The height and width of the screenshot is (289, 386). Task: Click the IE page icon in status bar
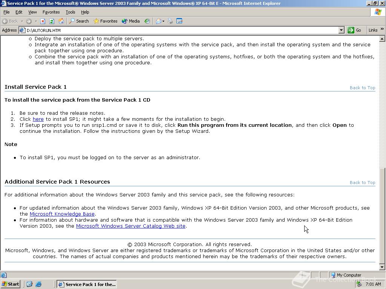click(3, 275)
